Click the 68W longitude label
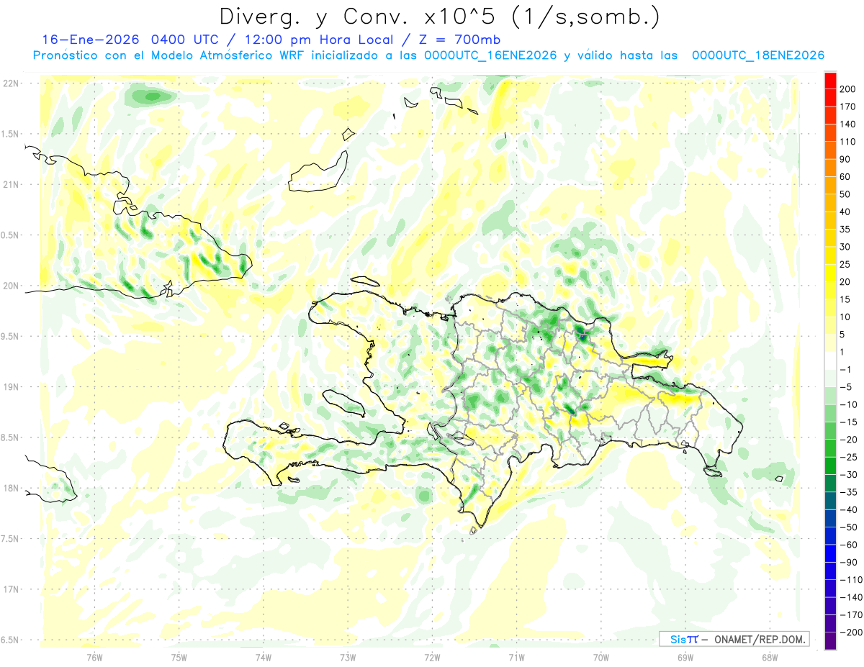Viewport: 864px width, 667px height. click(769, 657)
